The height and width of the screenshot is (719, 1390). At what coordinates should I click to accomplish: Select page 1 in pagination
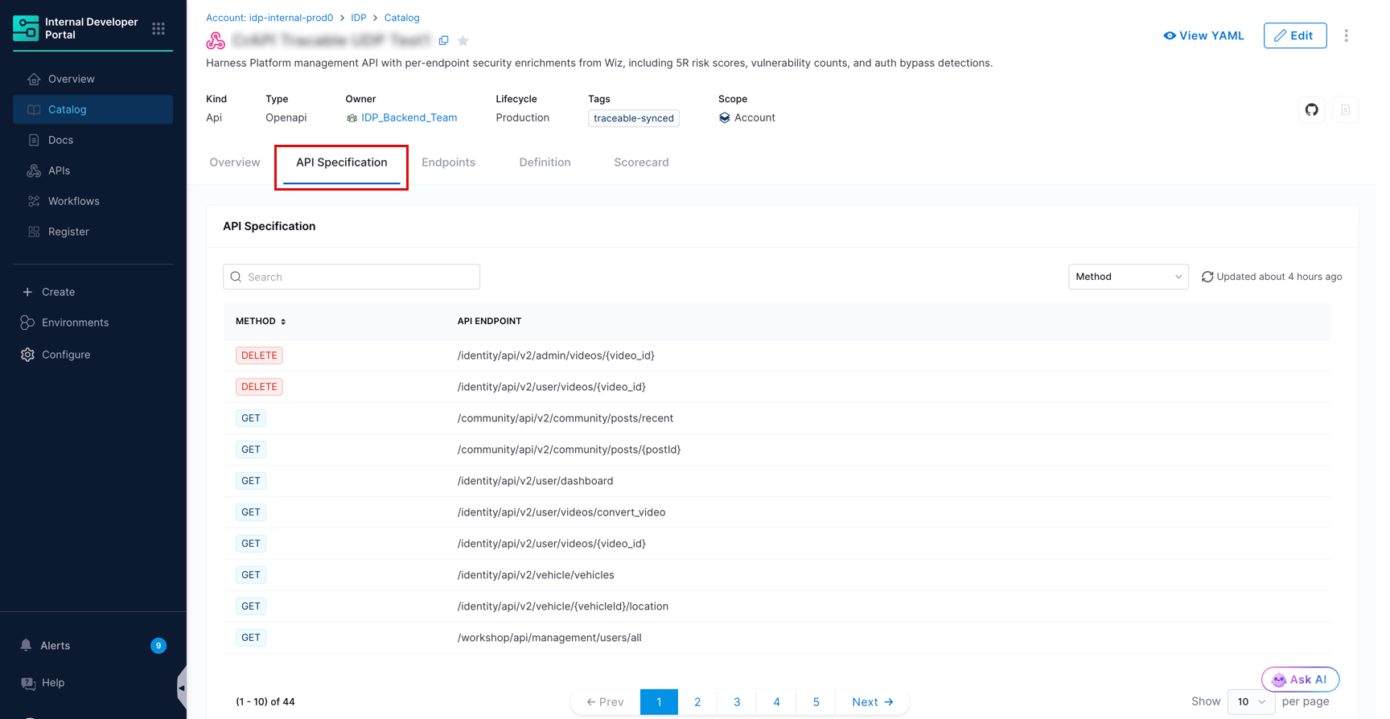pos(659,702)
